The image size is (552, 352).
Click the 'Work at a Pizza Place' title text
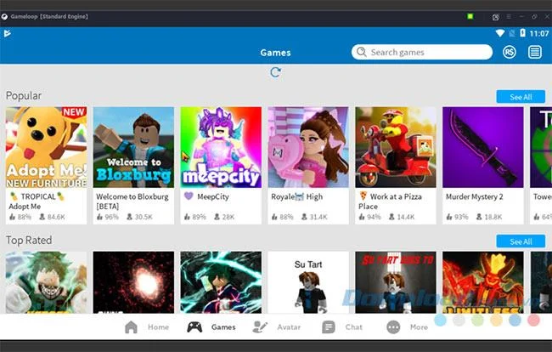(390, 202)
